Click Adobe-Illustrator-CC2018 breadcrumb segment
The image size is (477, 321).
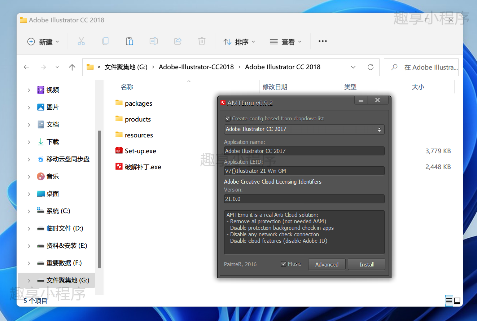tap(196, 67)
